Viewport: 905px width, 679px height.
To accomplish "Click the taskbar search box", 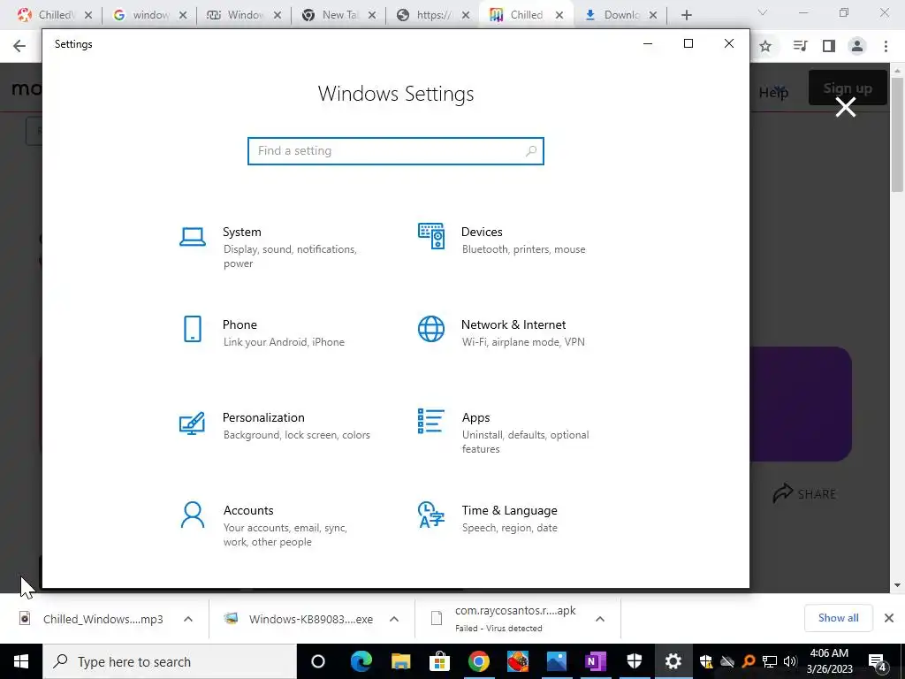I will pos(170,661).
